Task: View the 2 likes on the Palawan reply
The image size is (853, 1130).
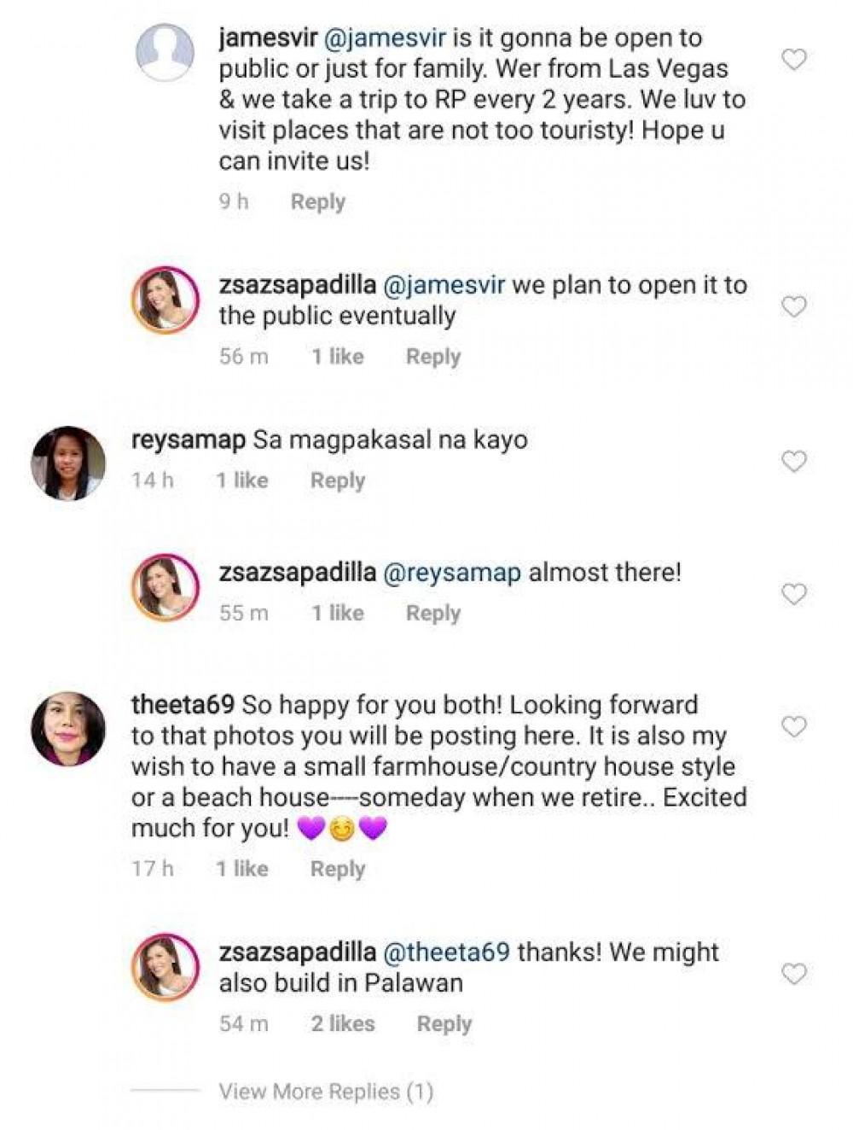Action: point(342,1023)
